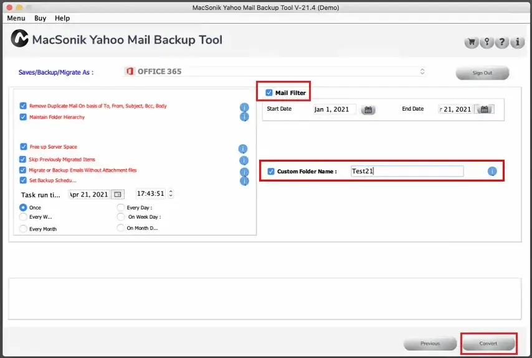The image size is (532, 358).
Task: Open End Date calendar picker
Action: click(x=485, y=109)
